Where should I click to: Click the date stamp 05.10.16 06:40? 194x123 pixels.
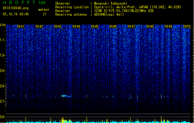[x=16, y=14]
